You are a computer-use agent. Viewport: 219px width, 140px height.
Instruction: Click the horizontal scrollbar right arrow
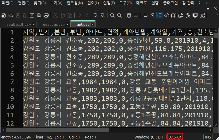211,130
